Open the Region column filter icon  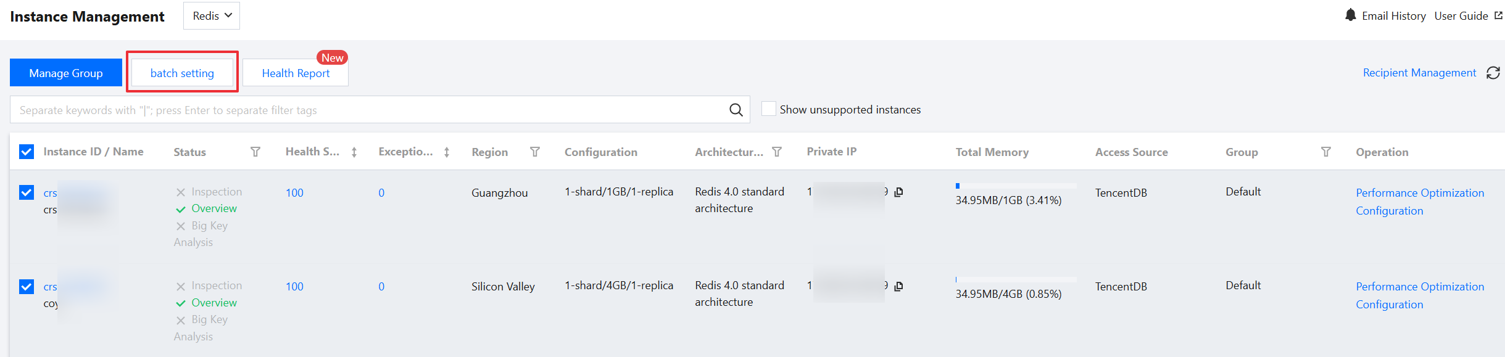[x=535, y=152]
